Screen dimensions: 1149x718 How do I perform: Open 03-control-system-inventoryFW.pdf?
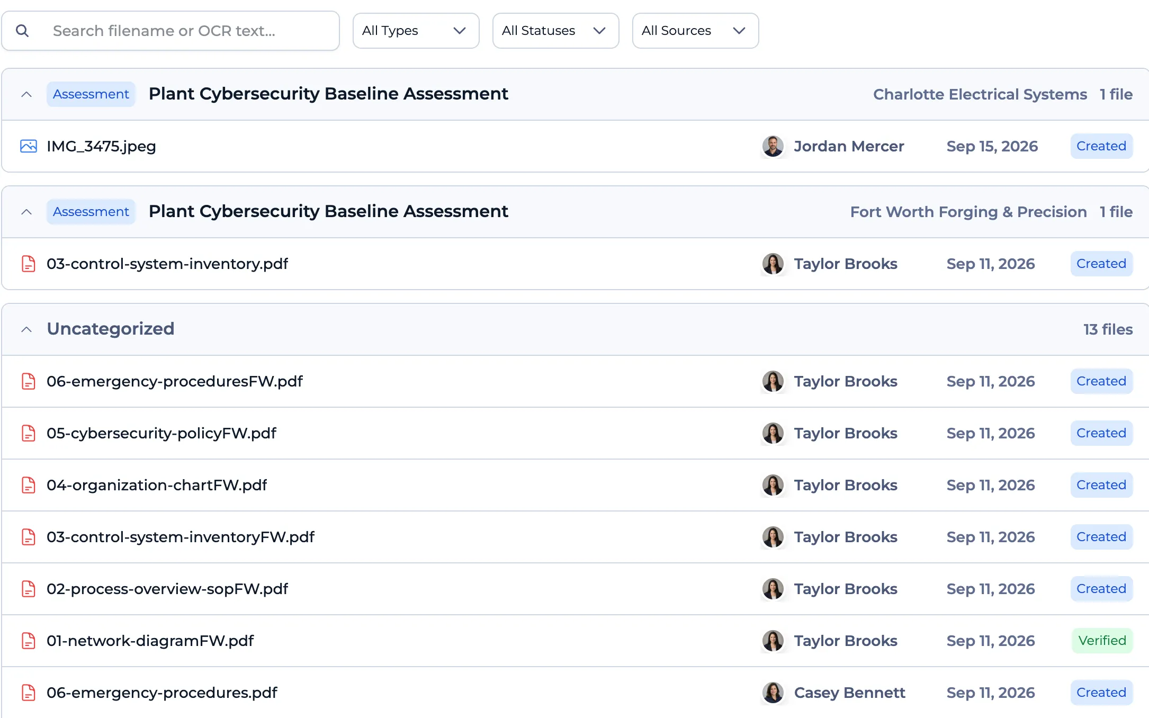[181, 537]
